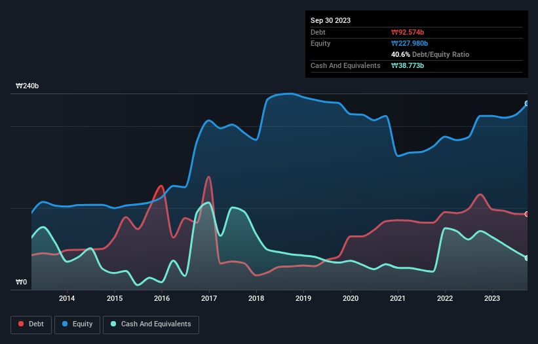
Task: Click the tooltip Cash And Equivalents label
Action: [x=345, y=65]
